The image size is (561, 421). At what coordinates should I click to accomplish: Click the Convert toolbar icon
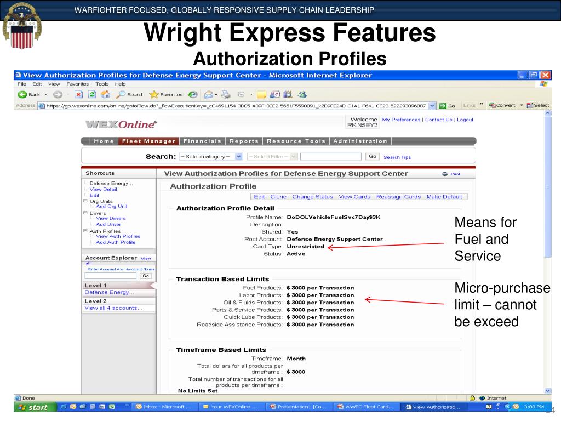tap(502, 105)
